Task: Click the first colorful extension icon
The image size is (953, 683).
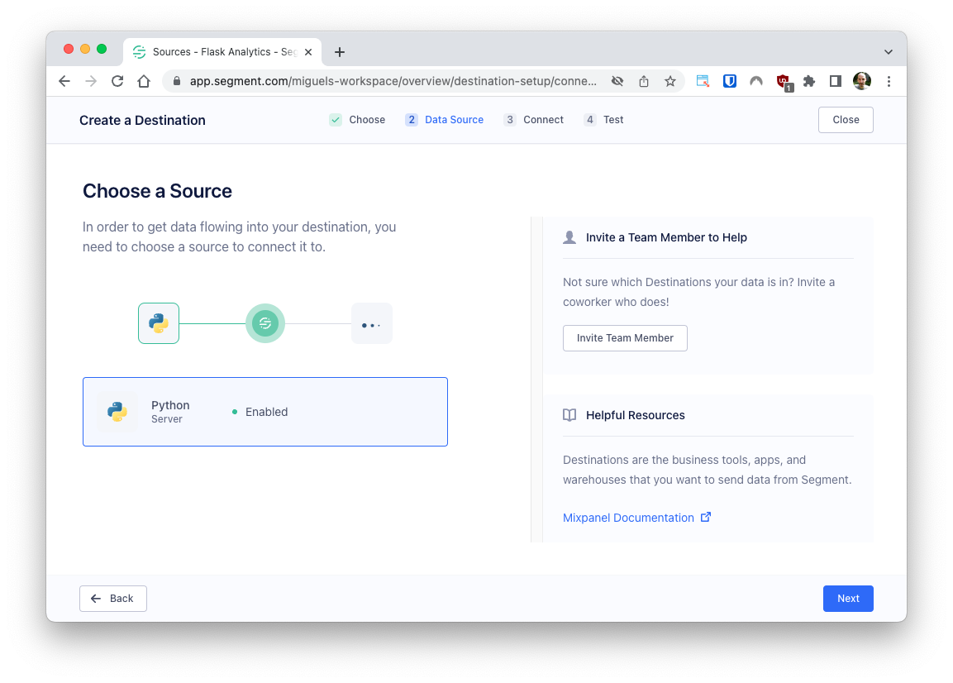Action: coord(703,81)
